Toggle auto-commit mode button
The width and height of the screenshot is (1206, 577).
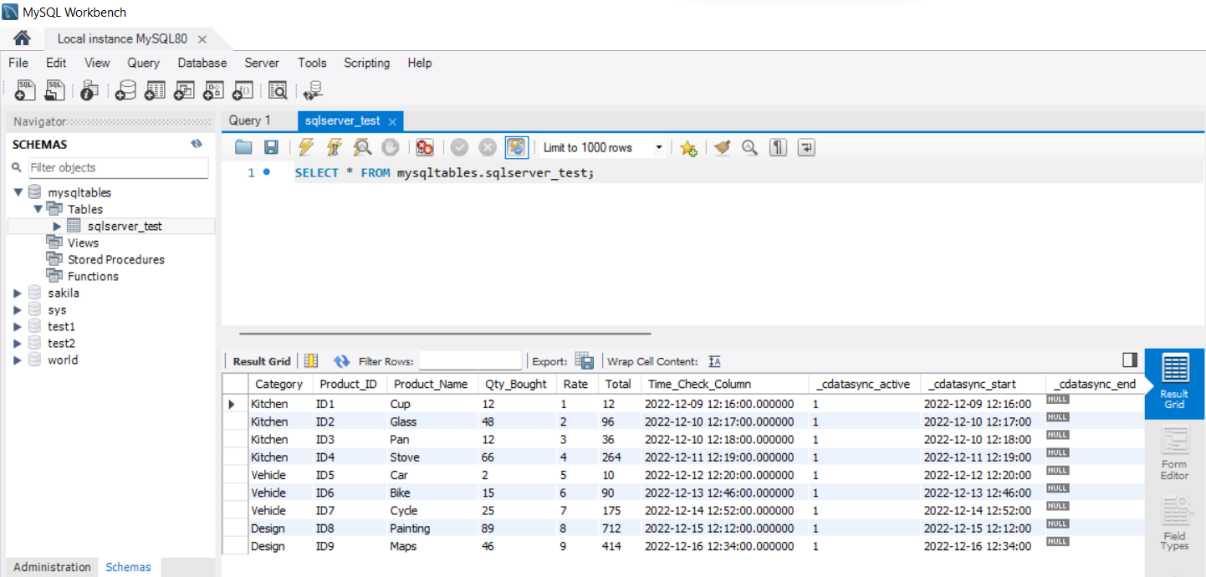point(517,148)
